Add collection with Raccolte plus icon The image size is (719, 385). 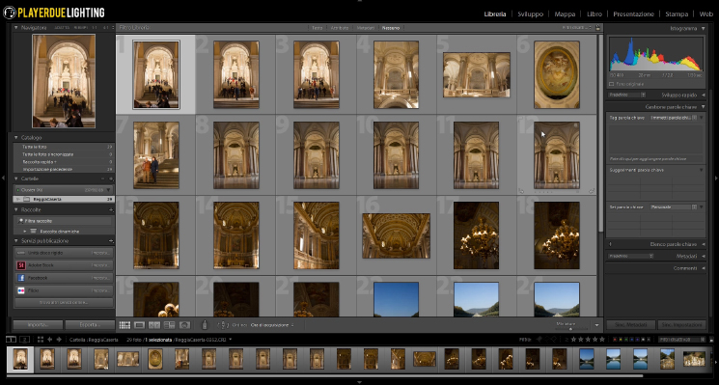(x=111, y=210)
